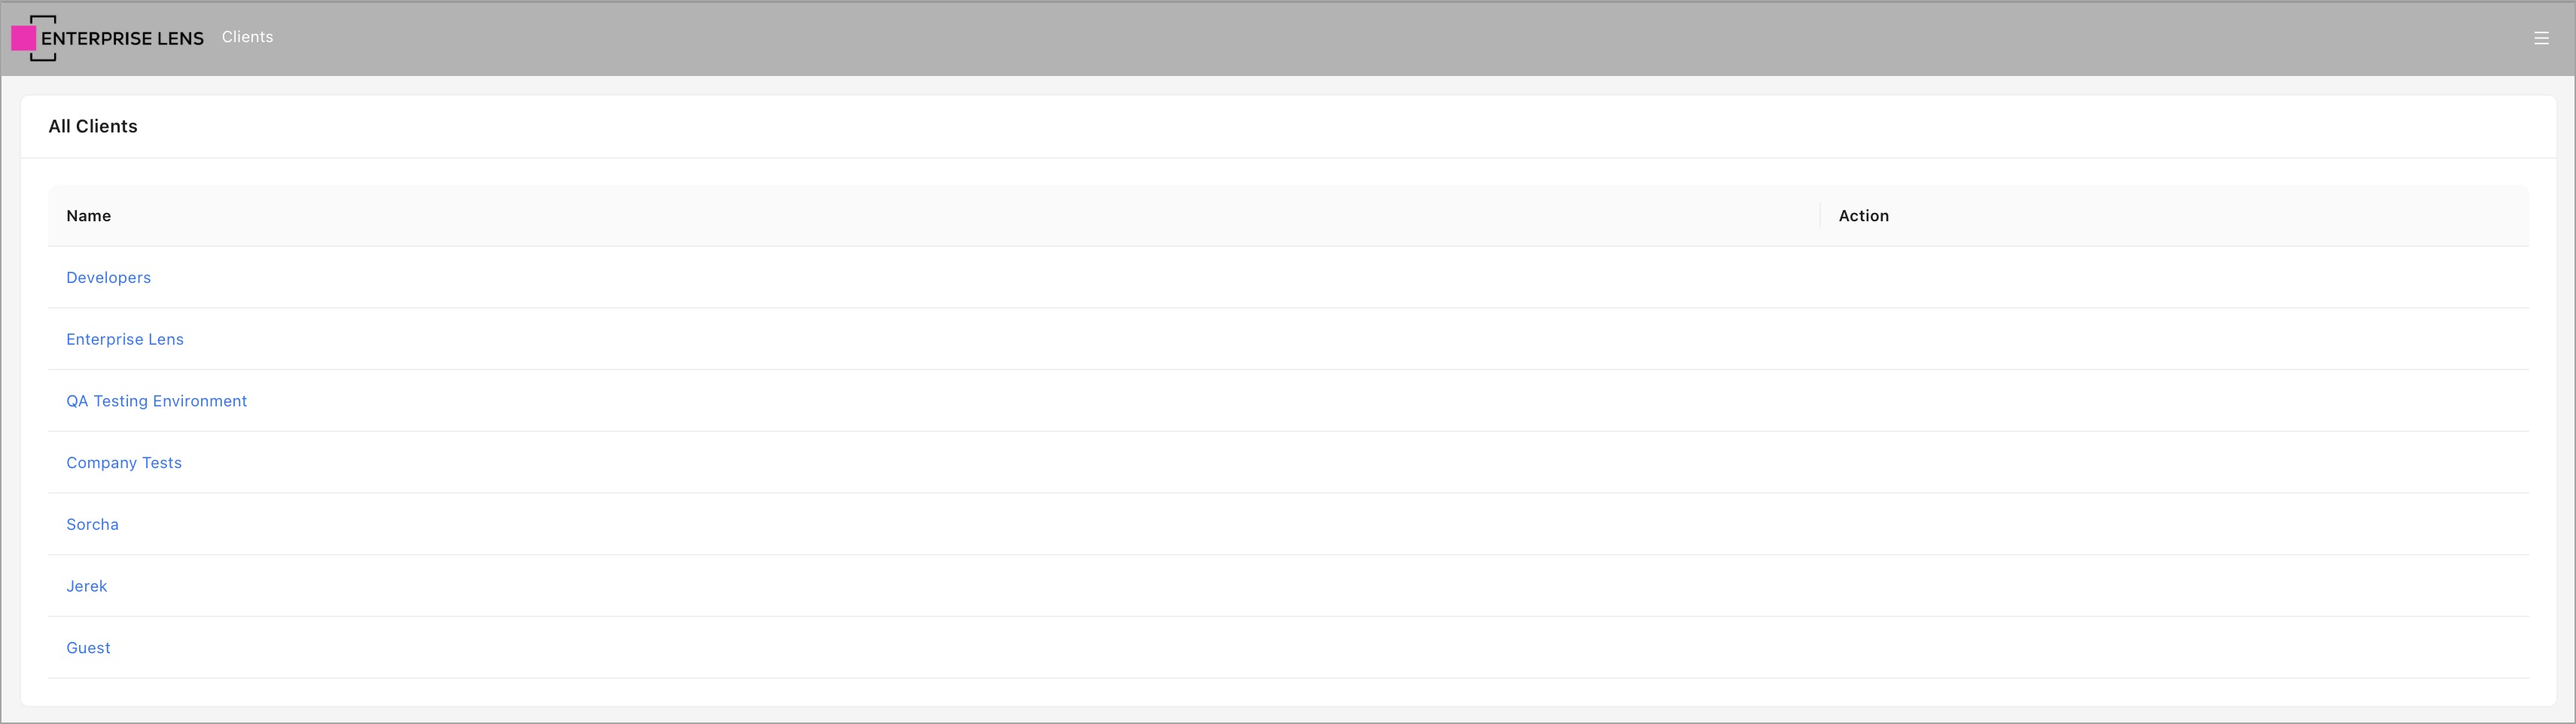The image size is (2576, 724).
Task: Open the Enterprise Lens client link
Action: coord(125,340)
